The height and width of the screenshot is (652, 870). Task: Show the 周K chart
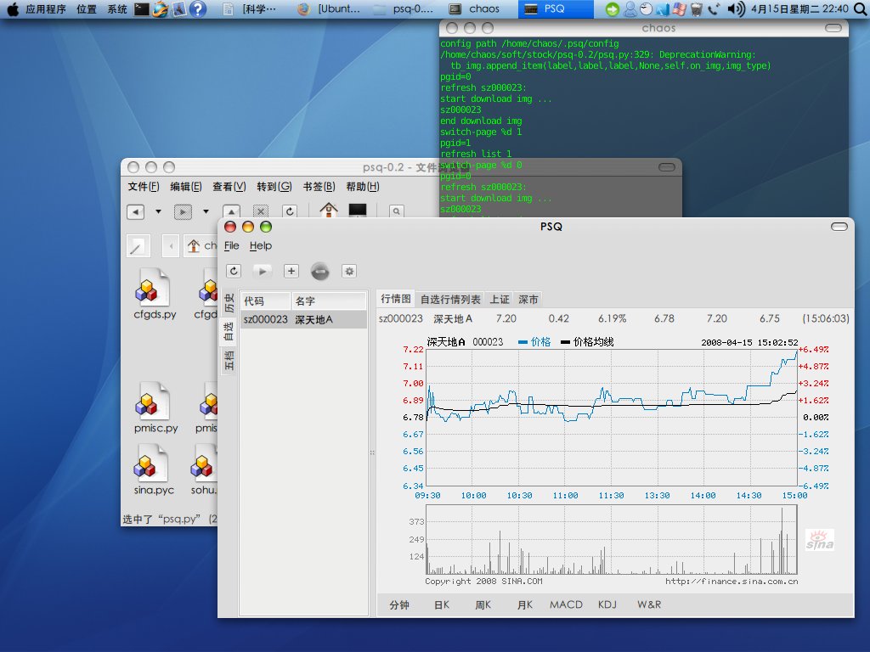tap(483, 604)
